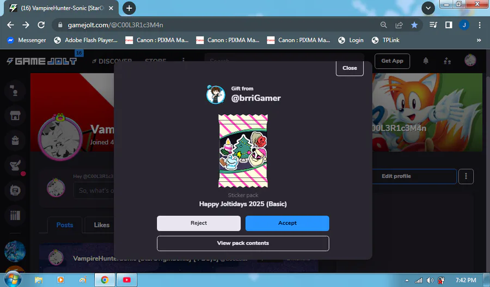Open a new browser tab
The width and height of the screenshot is (490, 287).
(129, 8)
